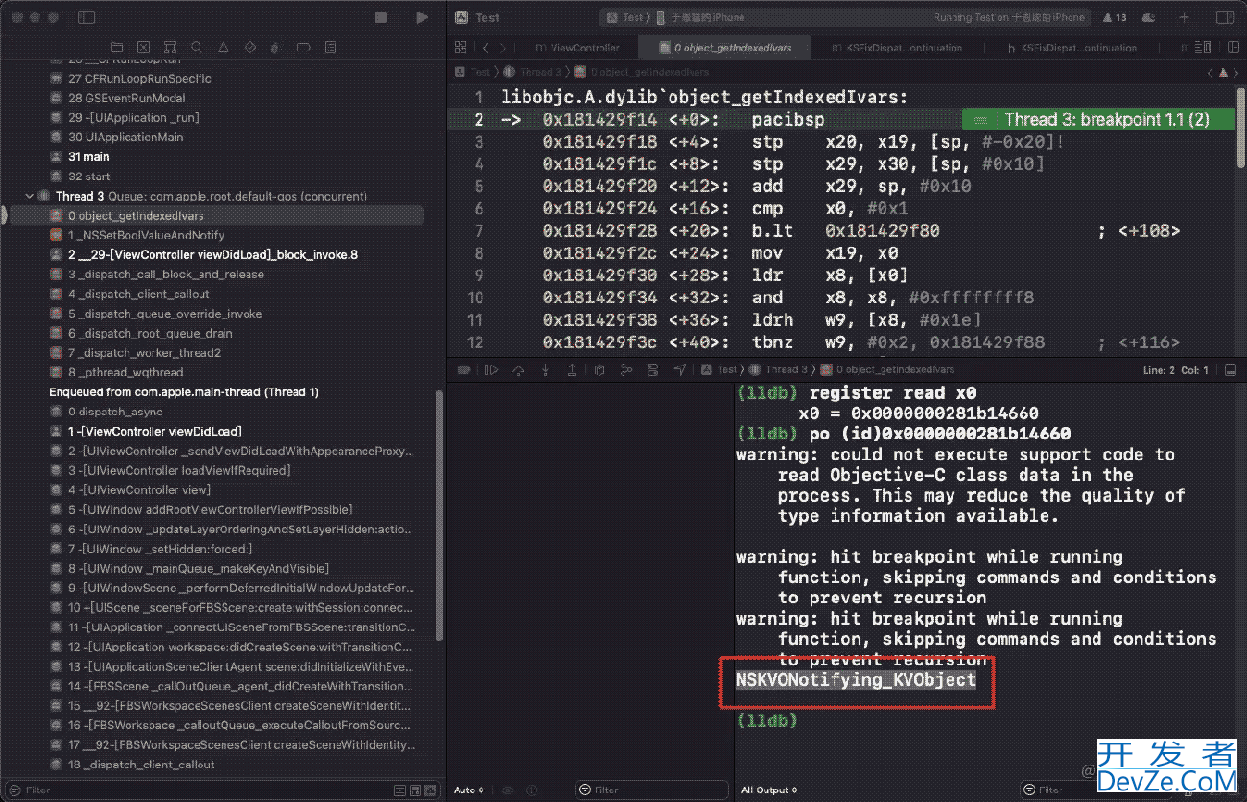The width and height of the screenshot is (1247, 802).
Task: Switch to the h SSFixDispat...ontinuation tab
Action: (1072, 47)
